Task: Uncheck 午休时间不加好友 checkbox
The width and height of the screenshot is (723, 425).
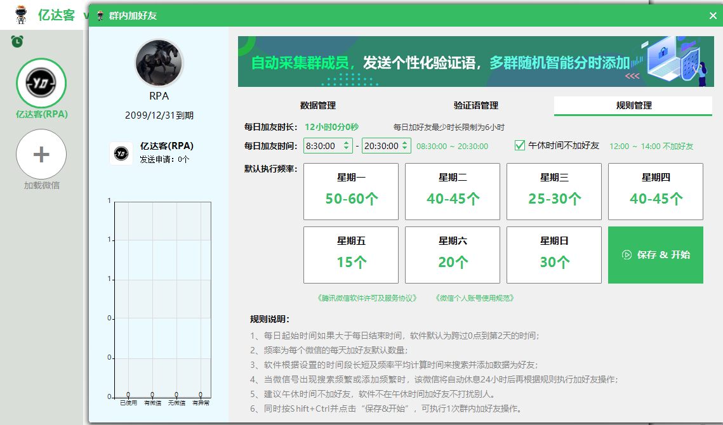Action: point(520,146)
